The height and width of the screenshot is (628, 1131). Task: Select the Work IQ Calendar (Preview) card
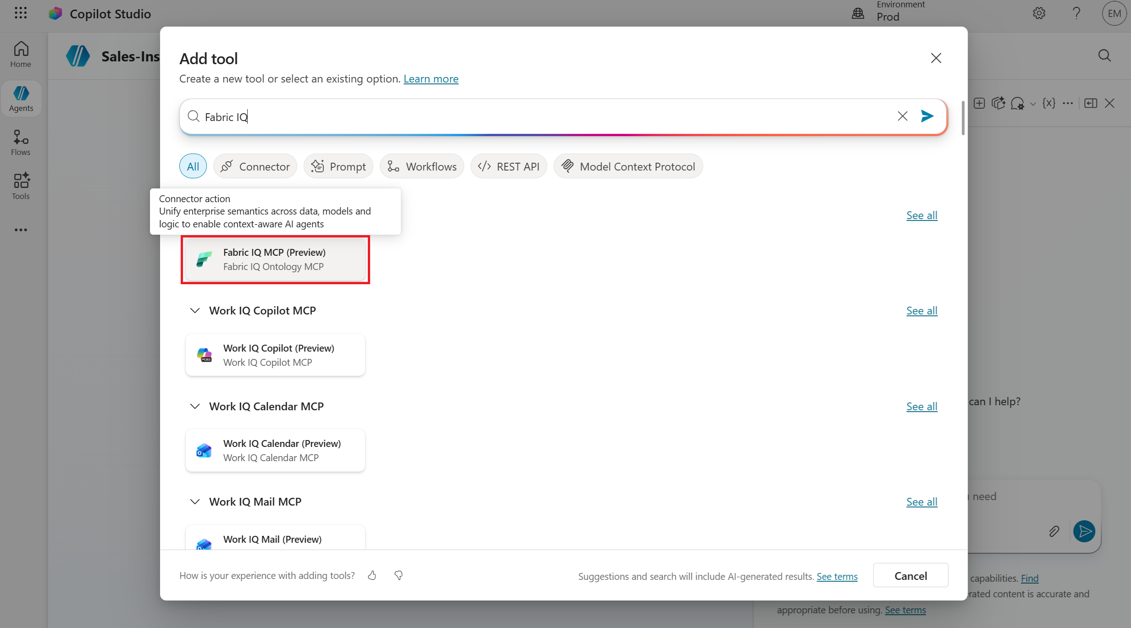[x=275, y=451]
